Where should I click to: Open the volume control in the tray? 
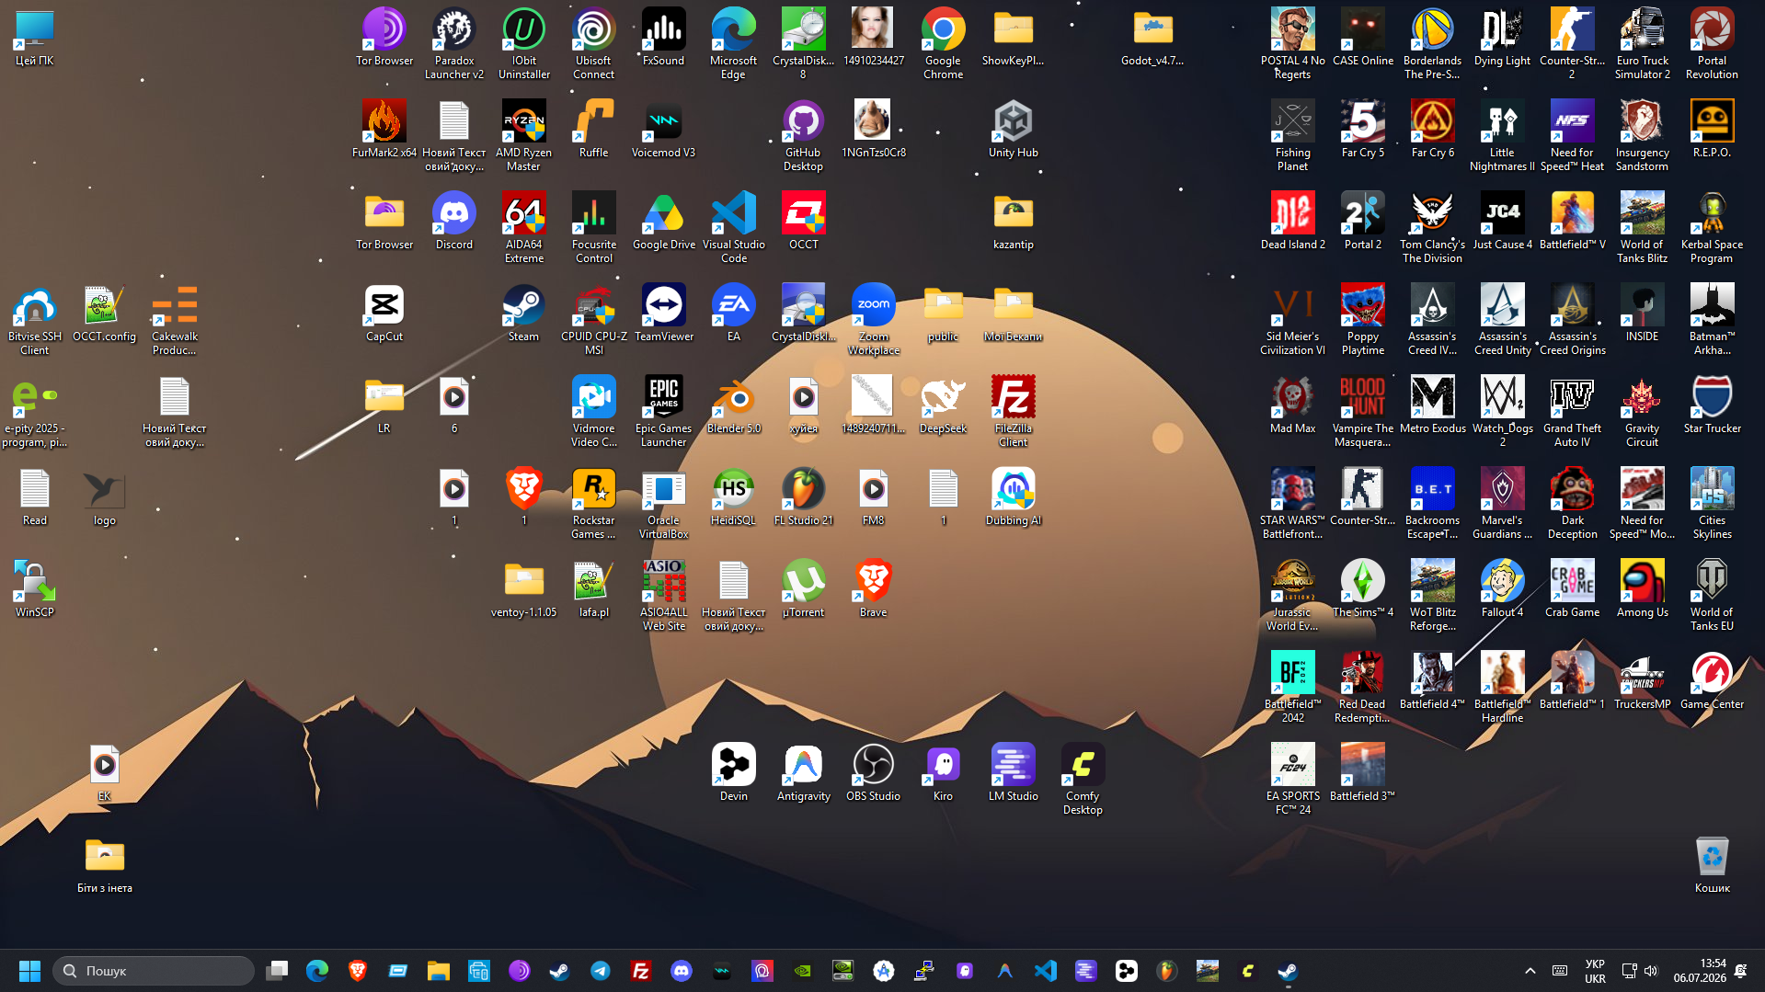(x=1651, y=971)
